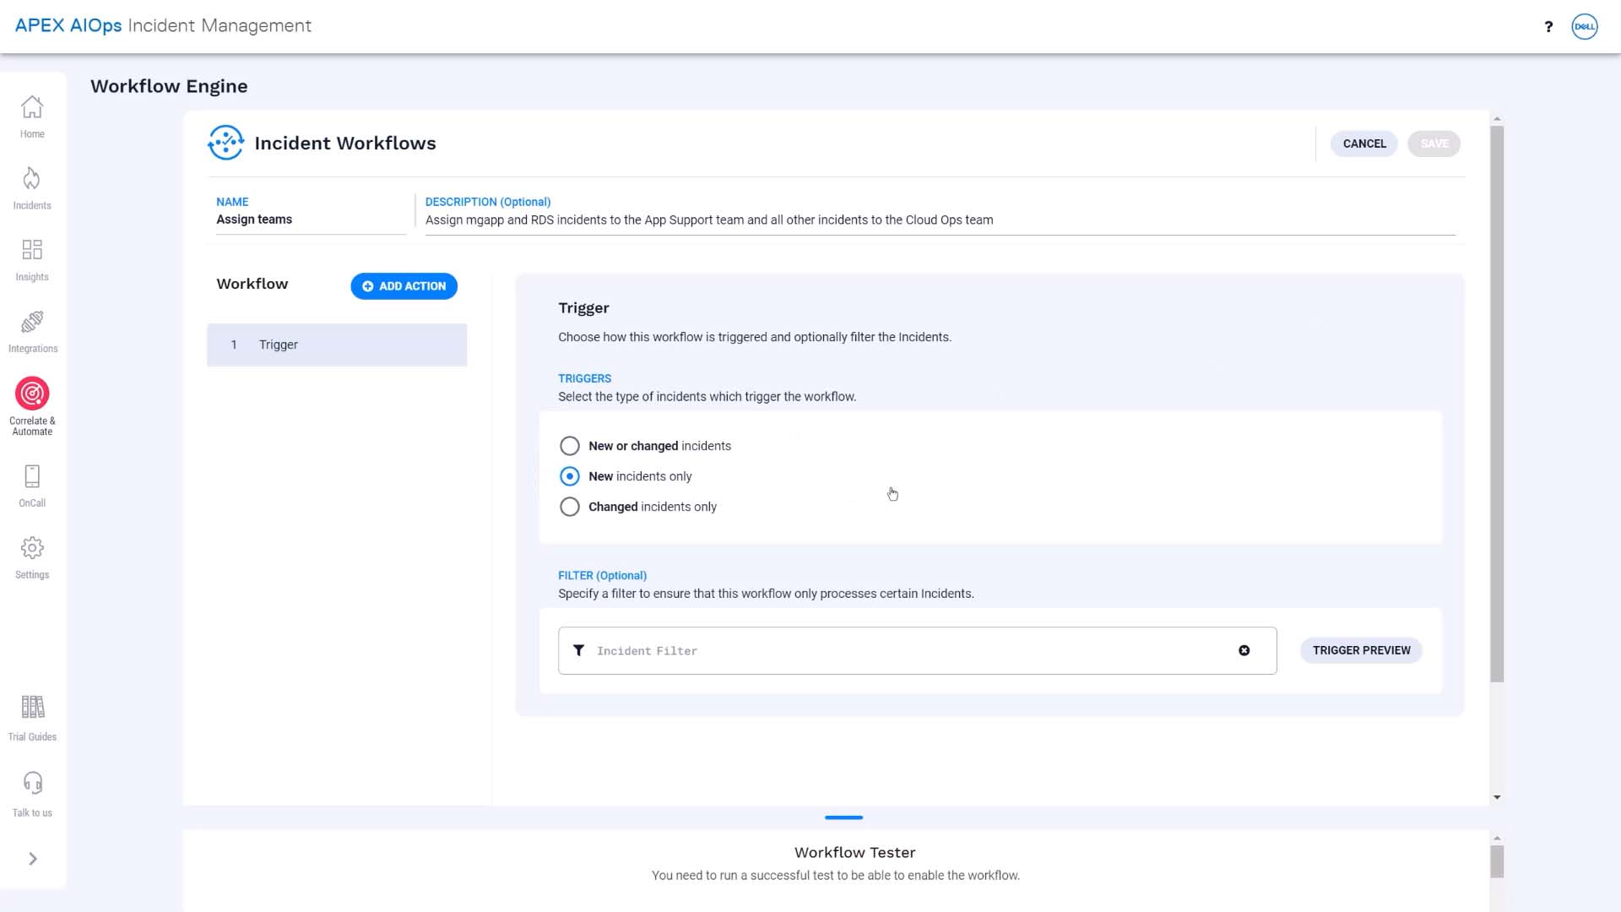This screenshot has width=1621, height=912.
Task: Expand the sidebar with chevron arrow
Action: (x=33, y=859)
